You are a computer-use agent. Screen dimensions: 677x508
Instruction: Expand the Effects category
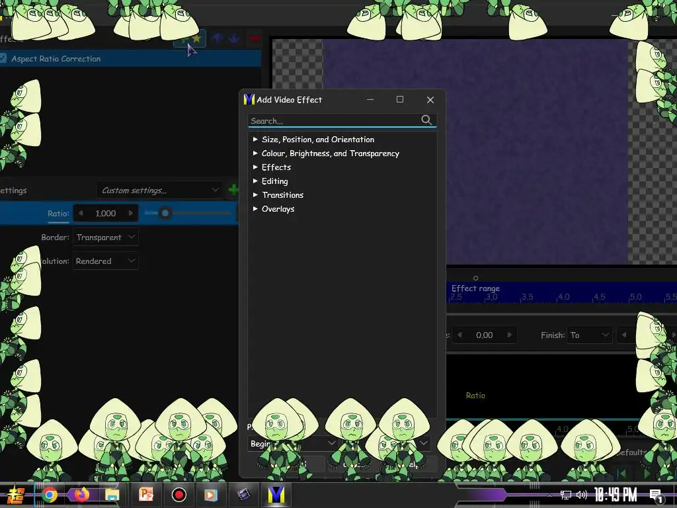click(255, 167)
